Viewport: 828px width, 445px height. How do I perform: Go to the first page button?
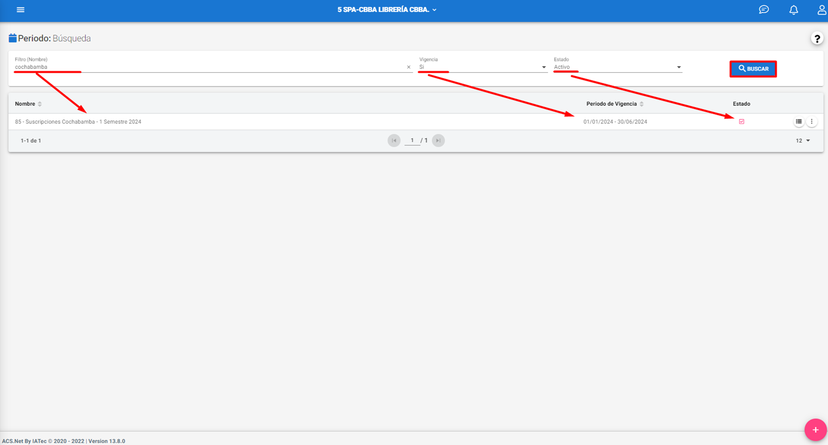coord(394,140)
